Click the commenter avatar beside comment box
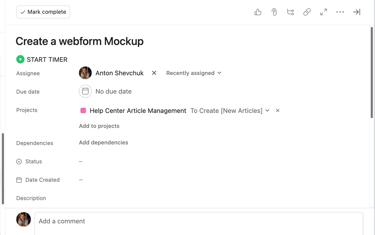The width and height of the screenshot is (375, 235). [24, 219]
